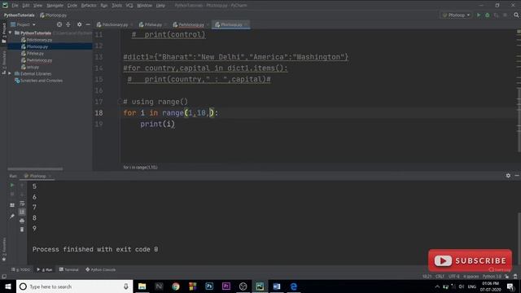
Task: Rerun Pforloop with Run panel green arrow
Action: 12,186
